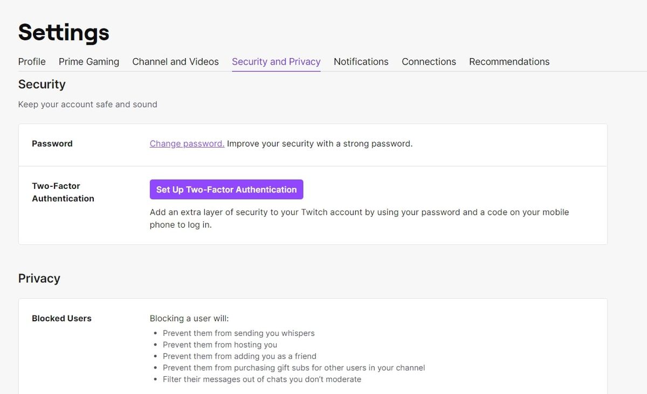Click the Security section heading
Image resolution: width=647 pixels, height=394 pixels.
pos(42,85)
